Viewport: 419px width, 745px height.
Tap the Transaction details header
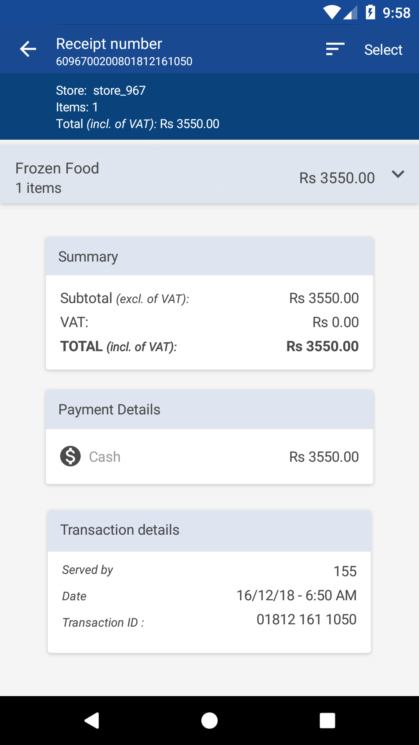pos(209,530)
